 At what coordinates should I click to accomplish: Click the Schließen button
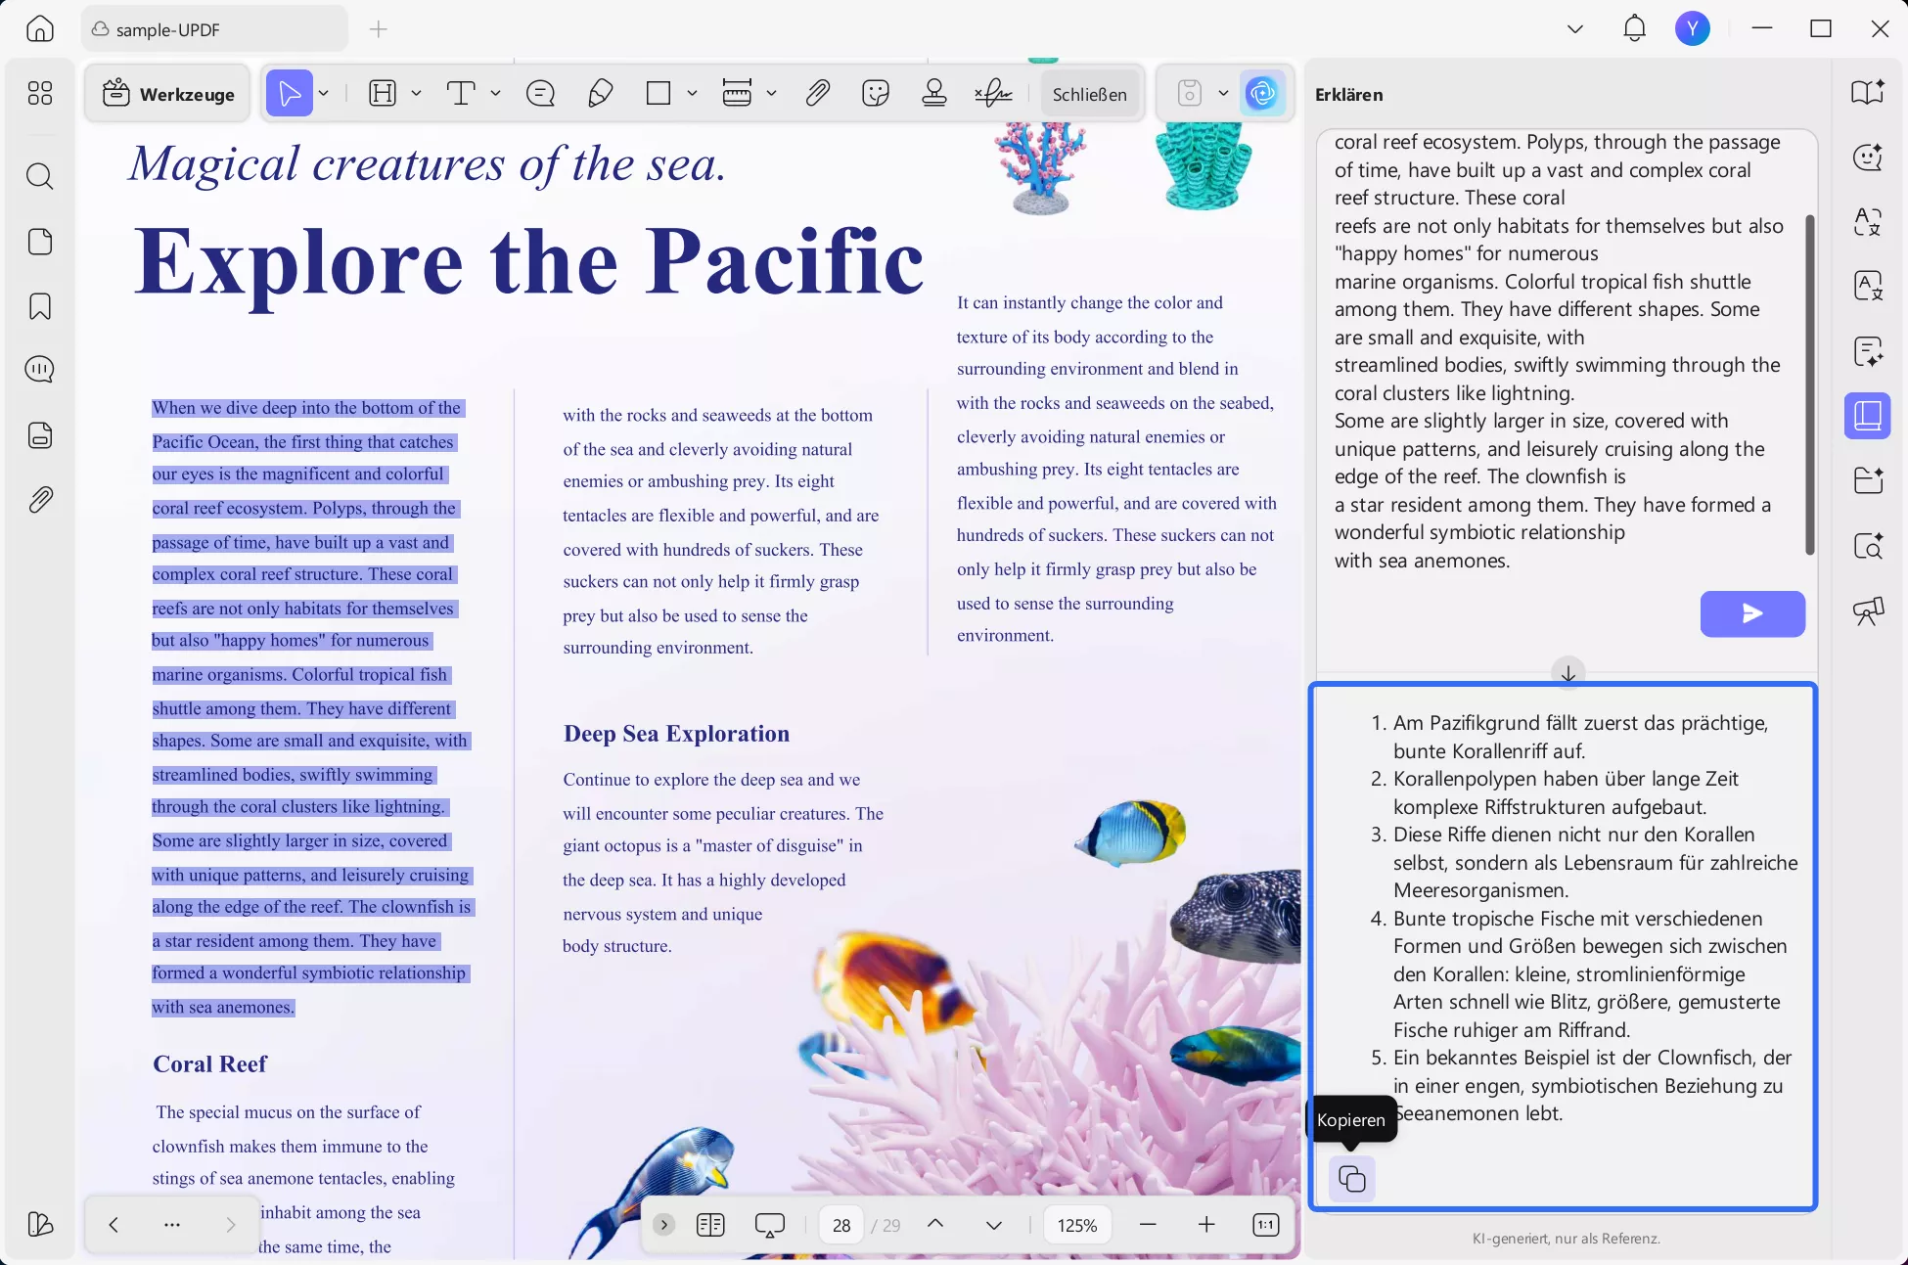click(1089, 94)
